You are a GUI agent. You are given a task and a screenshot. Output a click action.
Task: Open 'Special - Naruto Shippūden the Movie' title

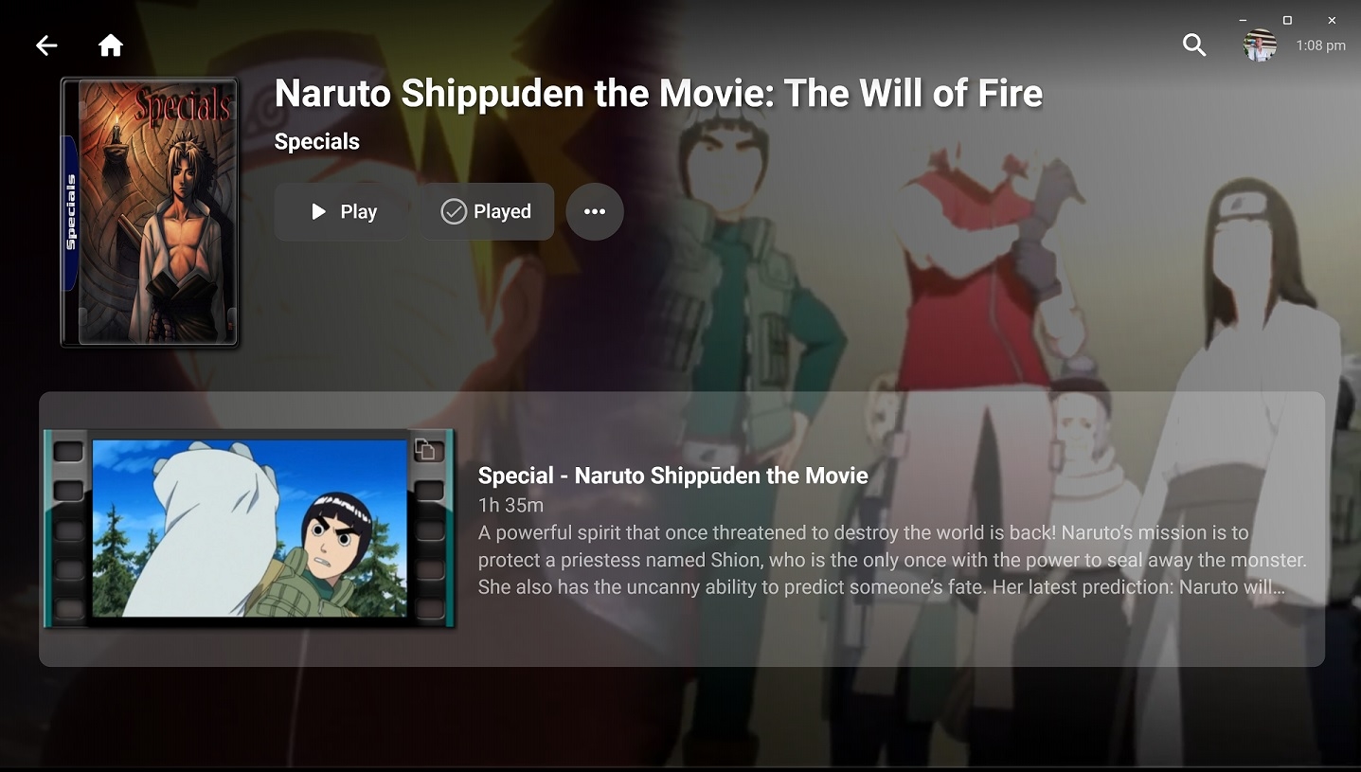point(672,476)
